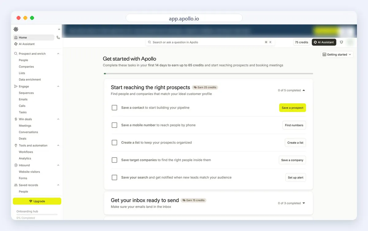This screenshot has width=368, height=231.
Task: Open Analytics in the sidebar
Action: 25,158
